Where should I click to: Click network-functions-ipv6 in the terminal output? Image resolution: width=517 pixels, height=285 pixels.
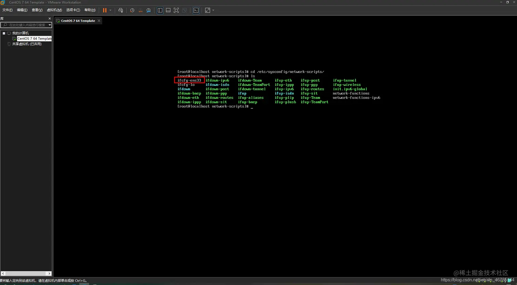point(357,98)
